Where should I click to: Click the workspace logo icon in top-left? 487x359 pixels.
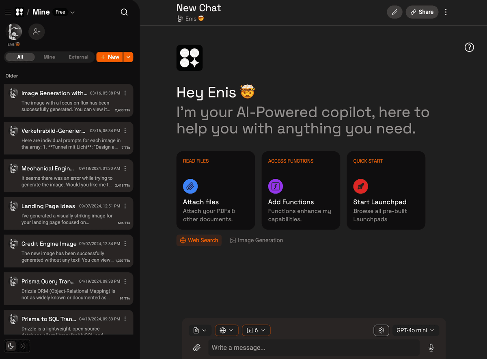coord(19,12)
